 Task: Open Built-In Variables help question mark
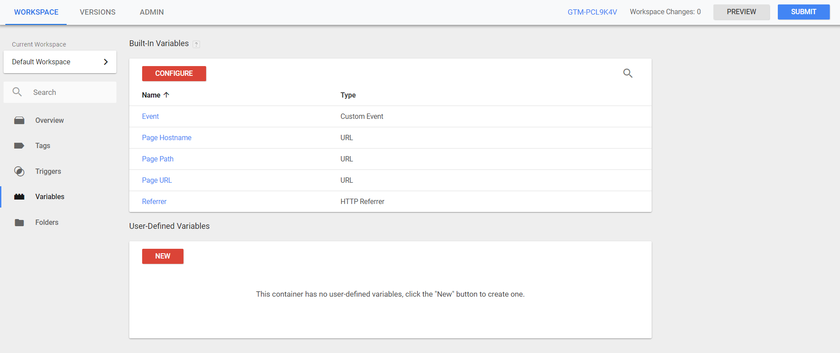196,44
